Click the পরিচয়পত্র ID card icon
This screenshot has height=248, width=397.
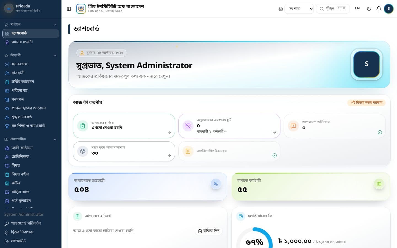(x=7, y=91)
